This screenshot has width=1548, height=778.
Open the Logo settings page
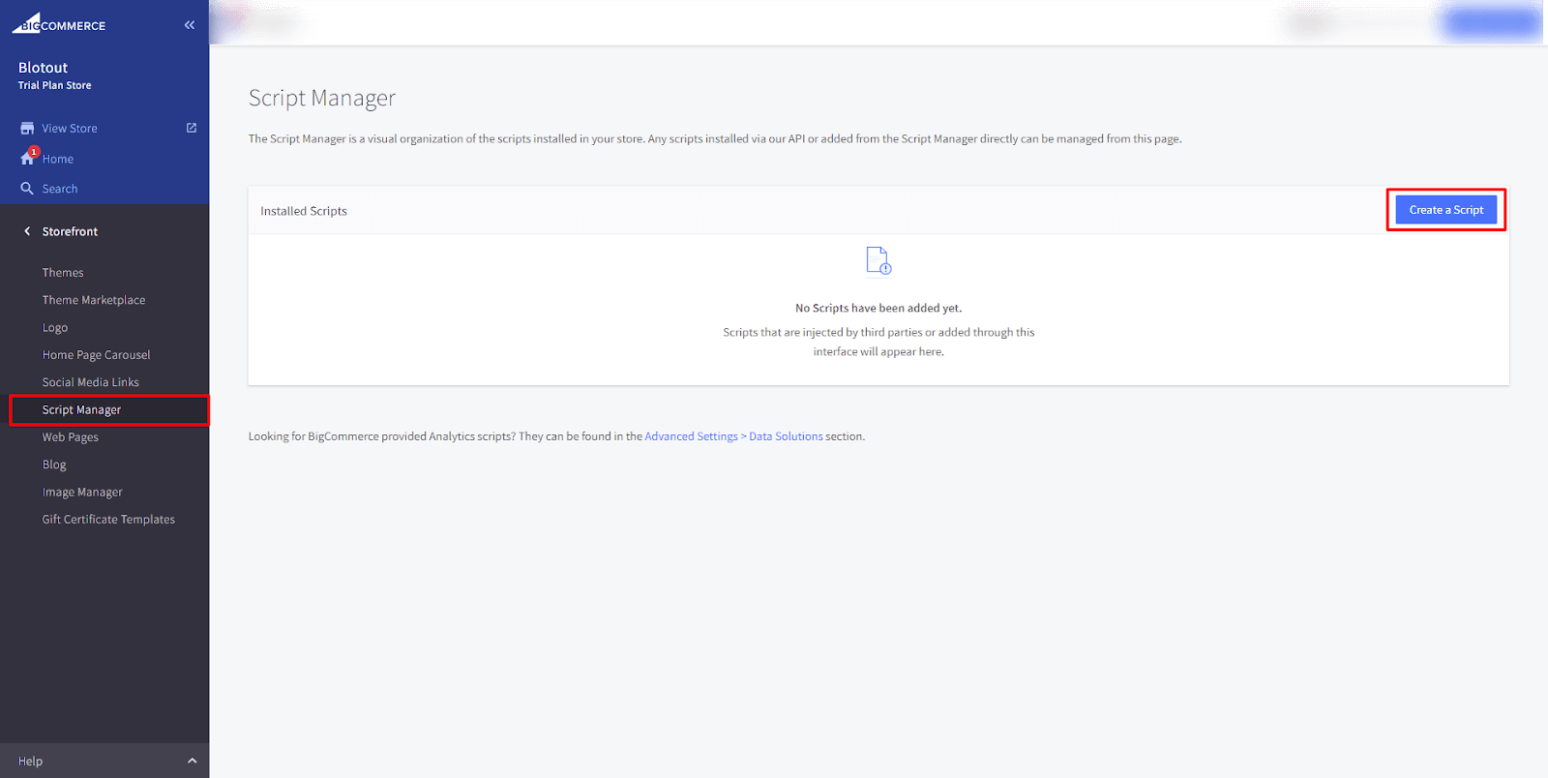click(x=55, y=328)
